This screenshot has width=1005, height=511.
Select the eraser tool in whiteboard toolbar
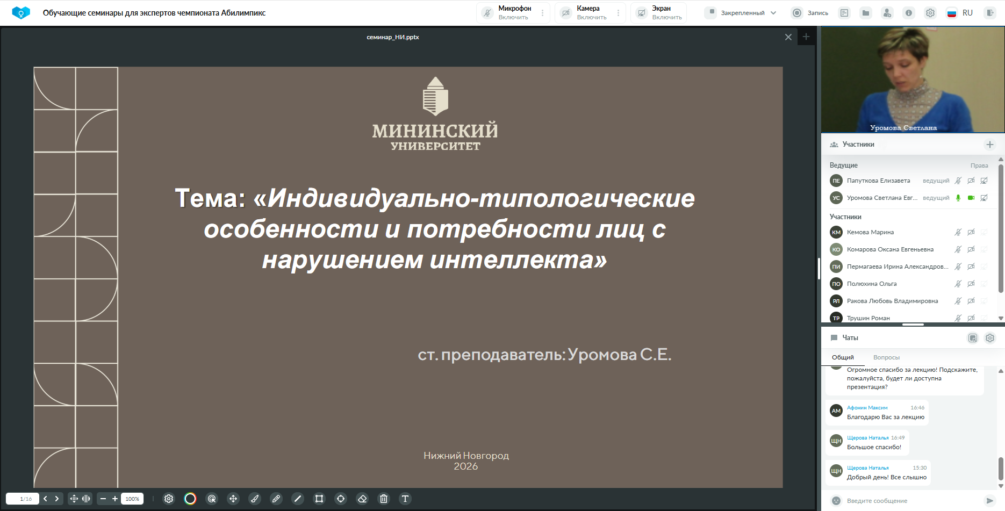point(362,499)
